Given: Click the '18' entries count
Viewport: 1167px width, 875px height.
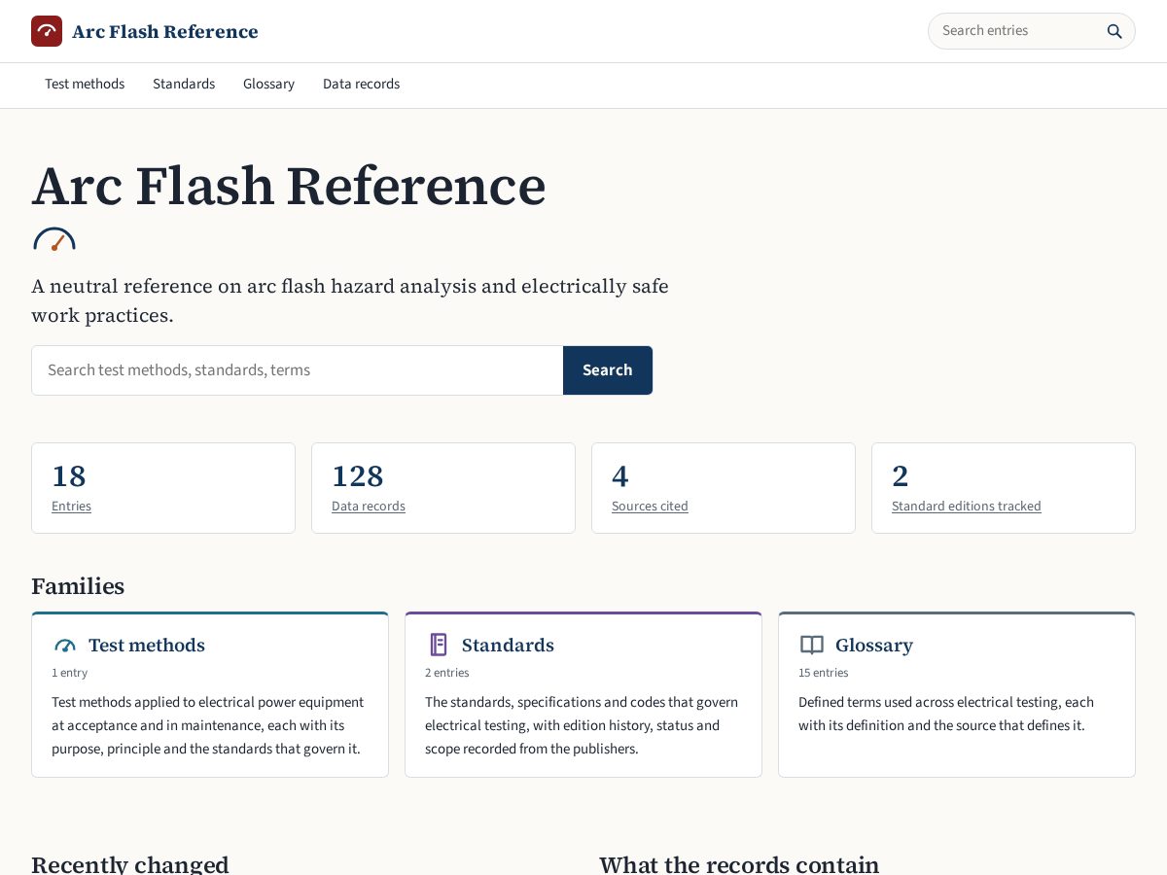Looking at the screenshot, I should [x=69, y=476].
